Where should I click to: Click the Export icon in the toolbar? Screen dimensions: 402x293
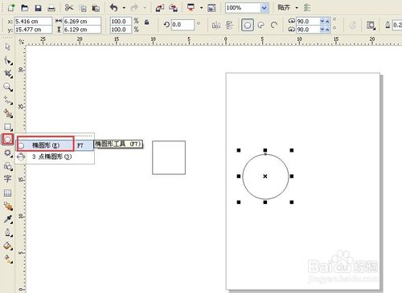tap(173, 8)
